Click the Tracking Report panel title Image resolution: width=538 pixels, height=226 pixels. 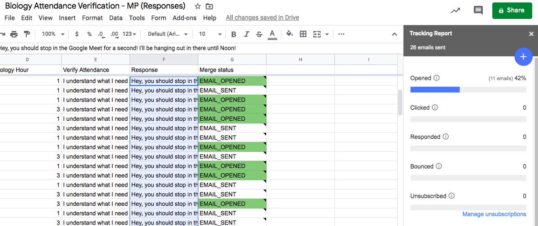click(x=431, y=34)
